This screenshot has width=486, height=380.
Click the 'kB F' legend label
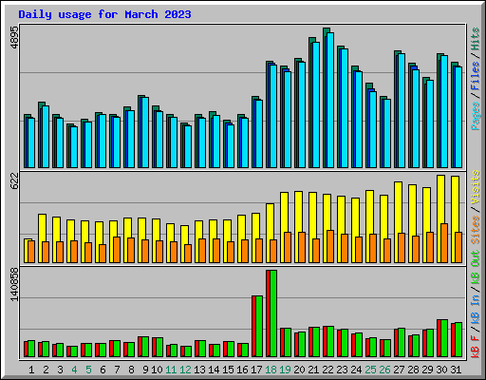click(x=476, y=347)
